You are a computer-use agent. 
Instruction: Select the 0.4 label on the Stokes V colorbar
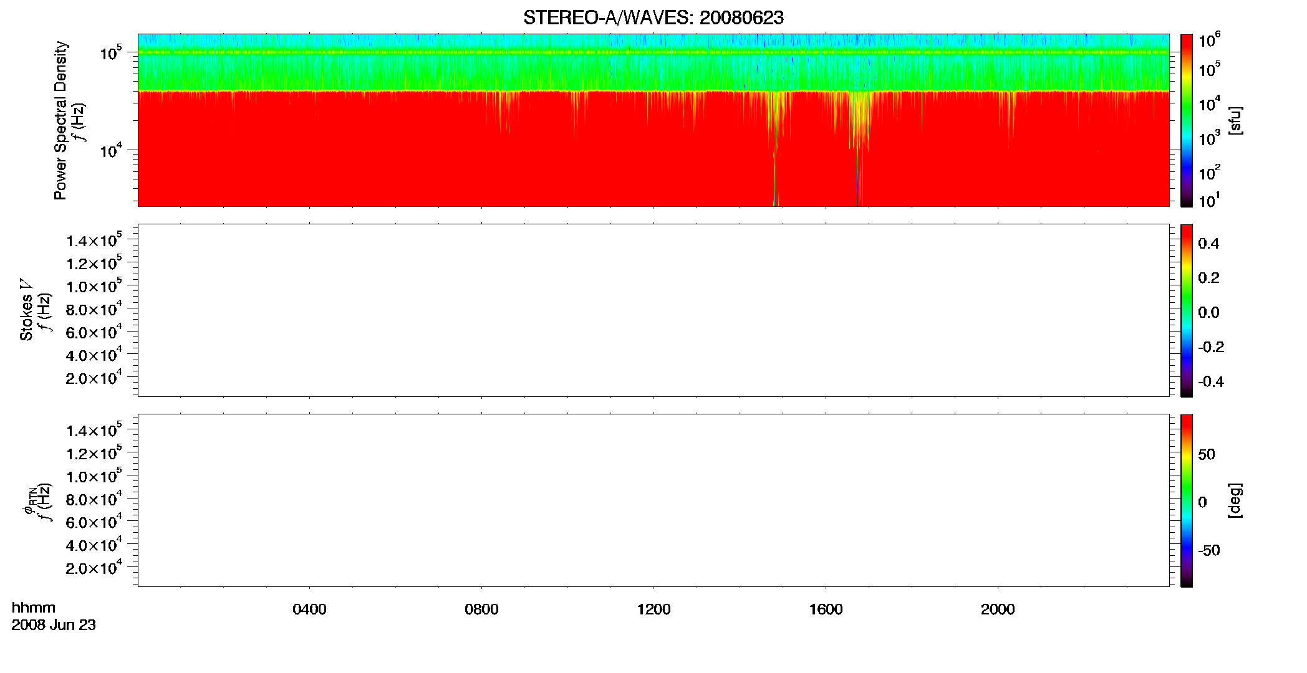[1208, 244]
